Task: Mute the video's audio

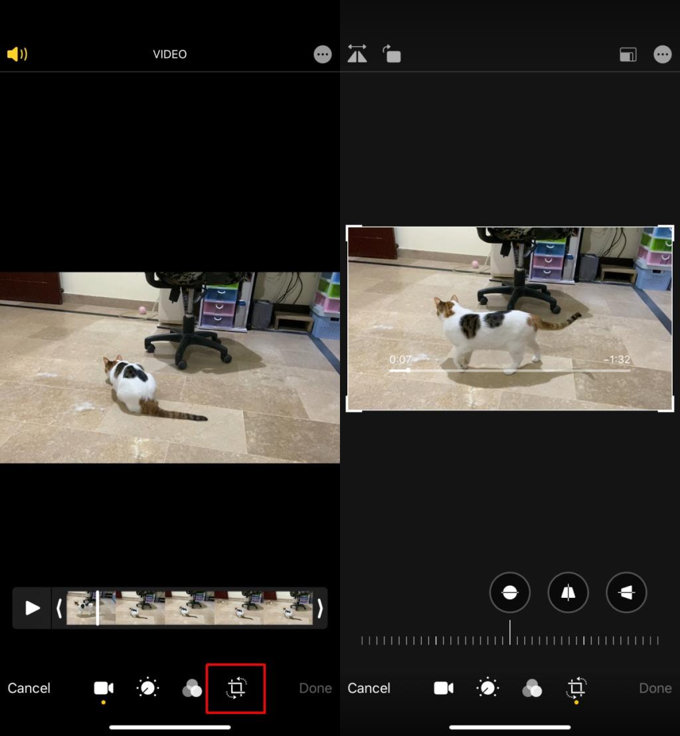Action: [17, 54]
